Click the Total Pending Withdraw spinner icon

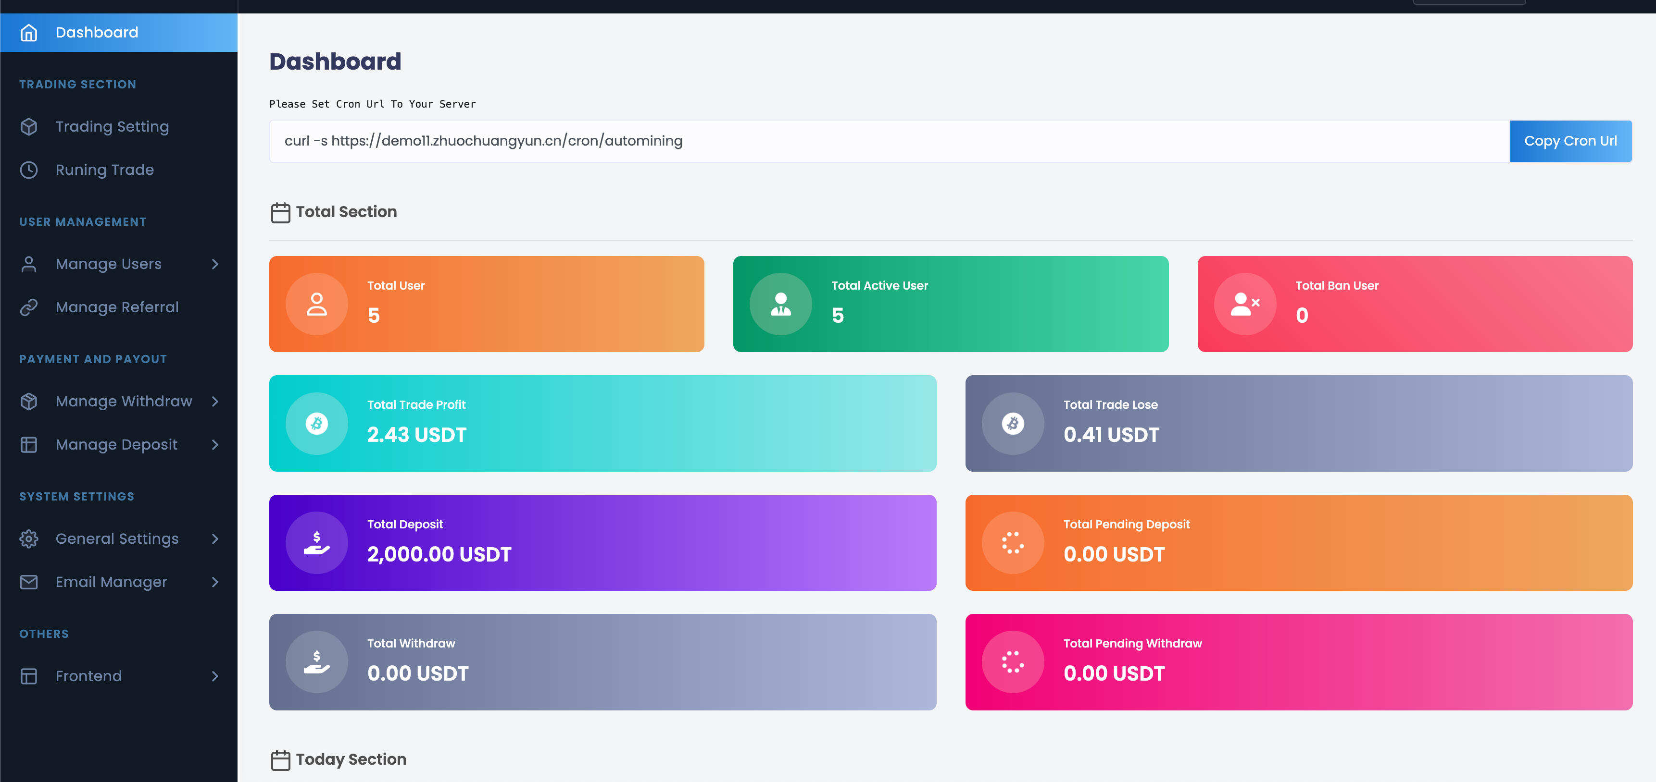[x=1013, y=662]
